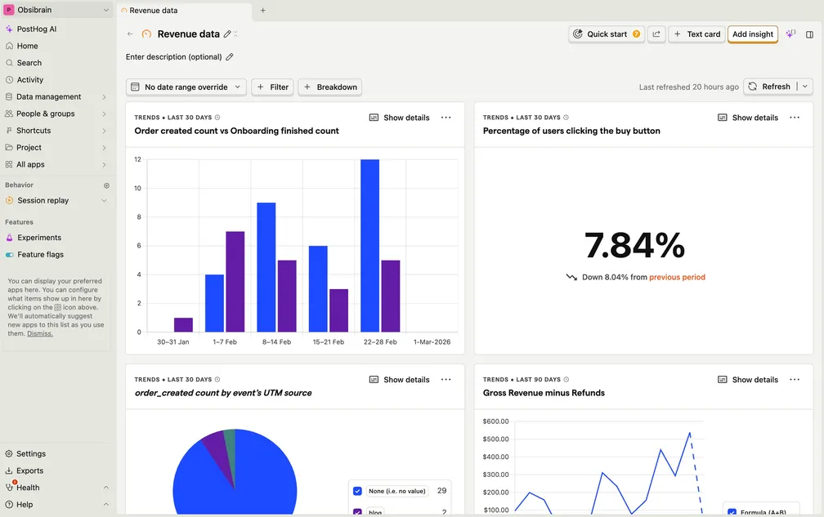Click the back arrow beside the dashboard title

point(131,34)
